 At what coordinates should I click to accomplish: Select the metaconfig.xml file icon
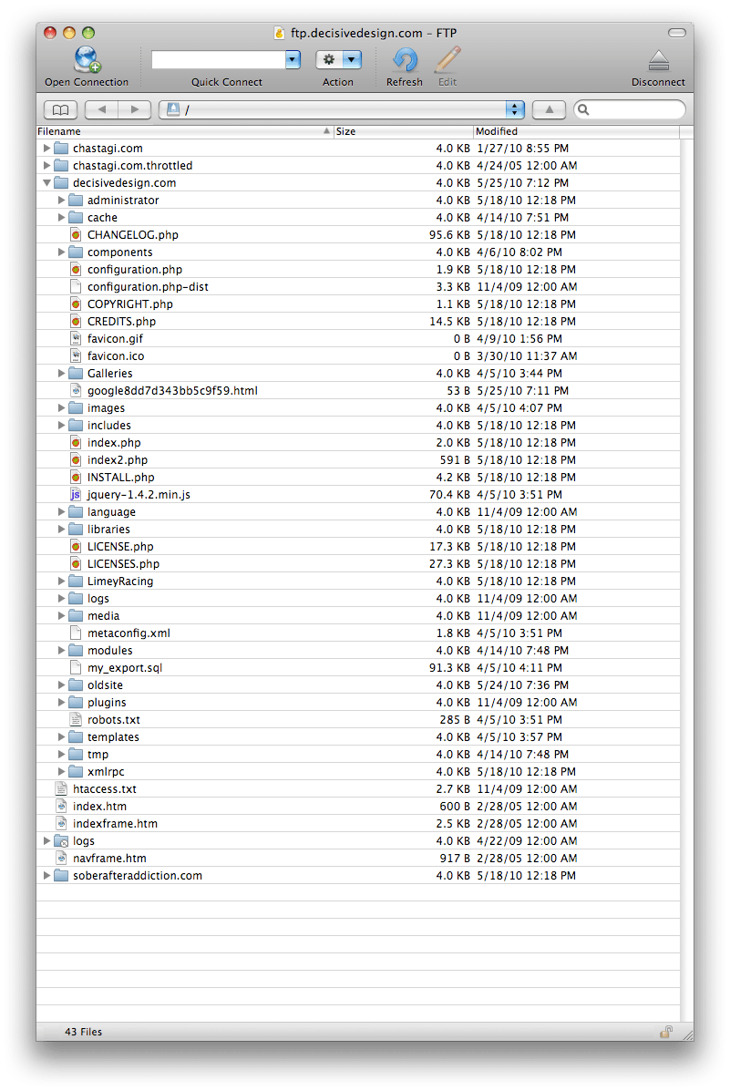click(76, 633)
